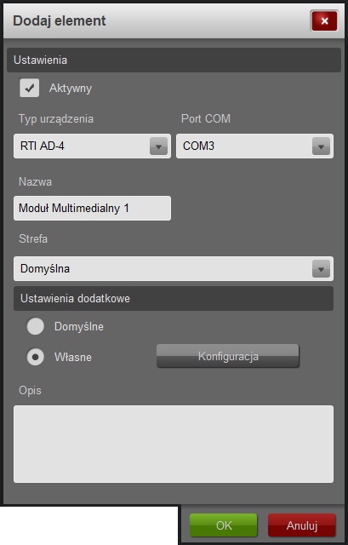Click the Dodaj element title text
The image size is (348, 545).
[60, 20]
